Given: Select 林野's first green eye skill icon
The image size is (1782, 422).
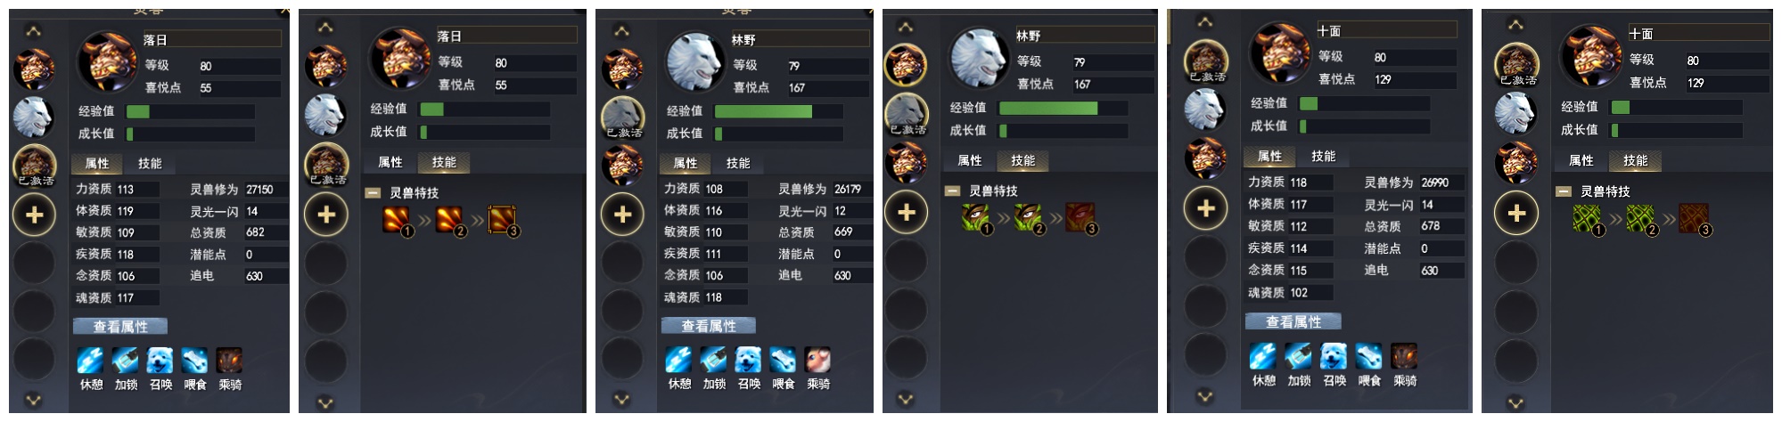Looking at the screenshot, I should [x=976, y=217].
